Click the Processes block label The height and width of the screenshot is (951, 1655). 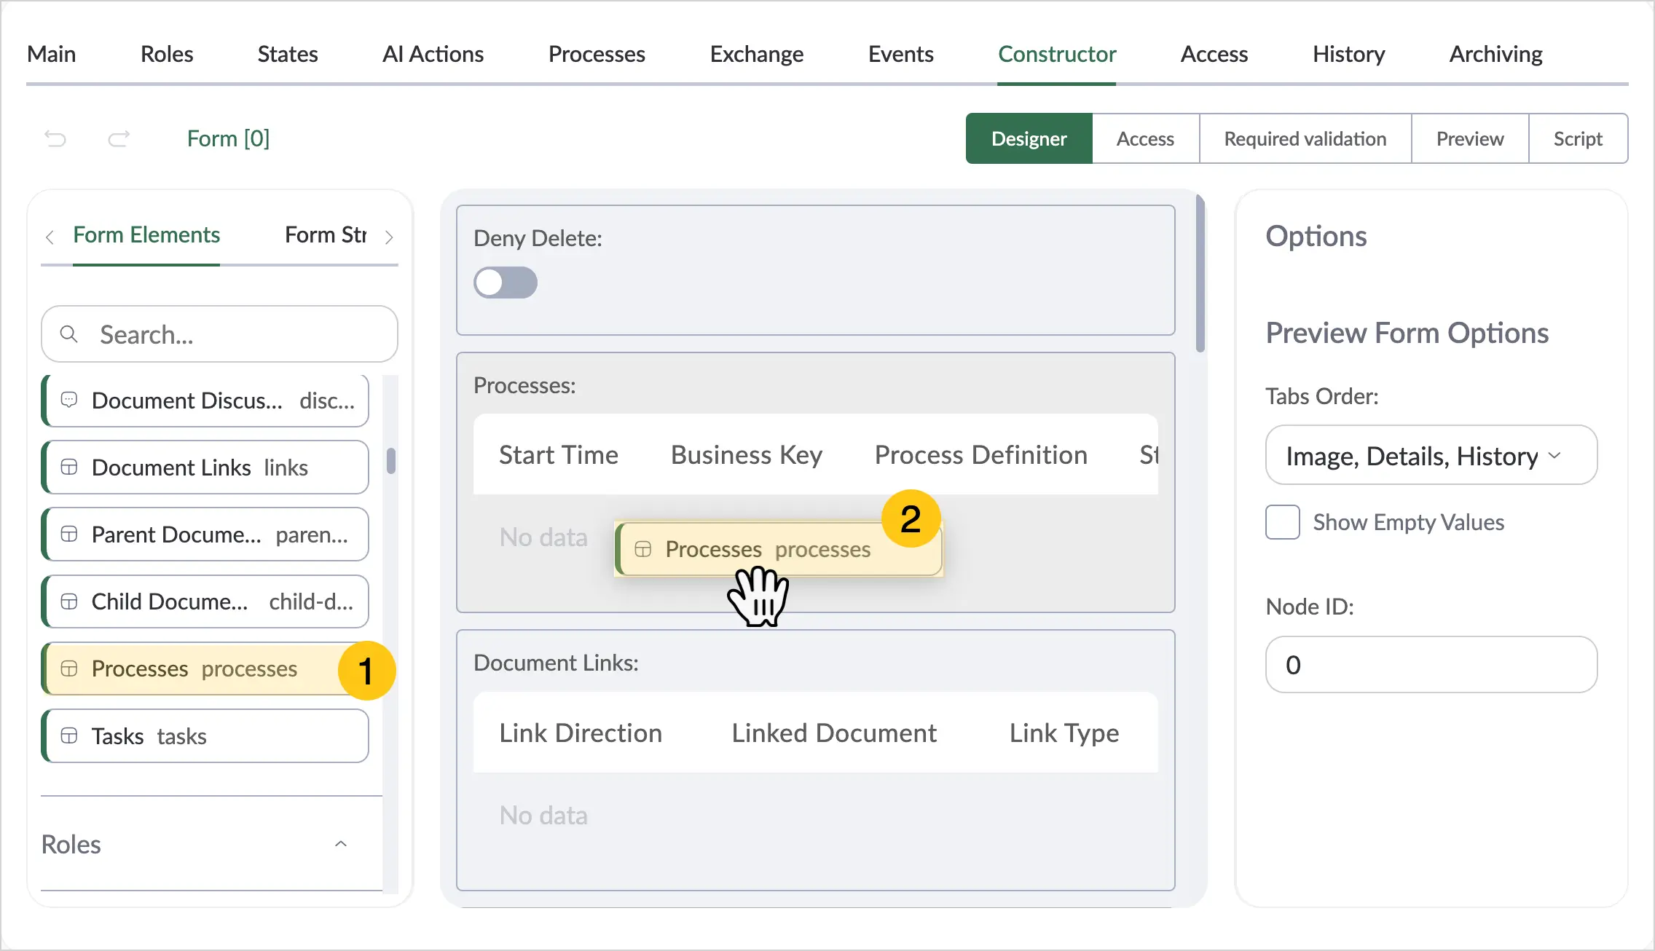(x=524, y=385)
